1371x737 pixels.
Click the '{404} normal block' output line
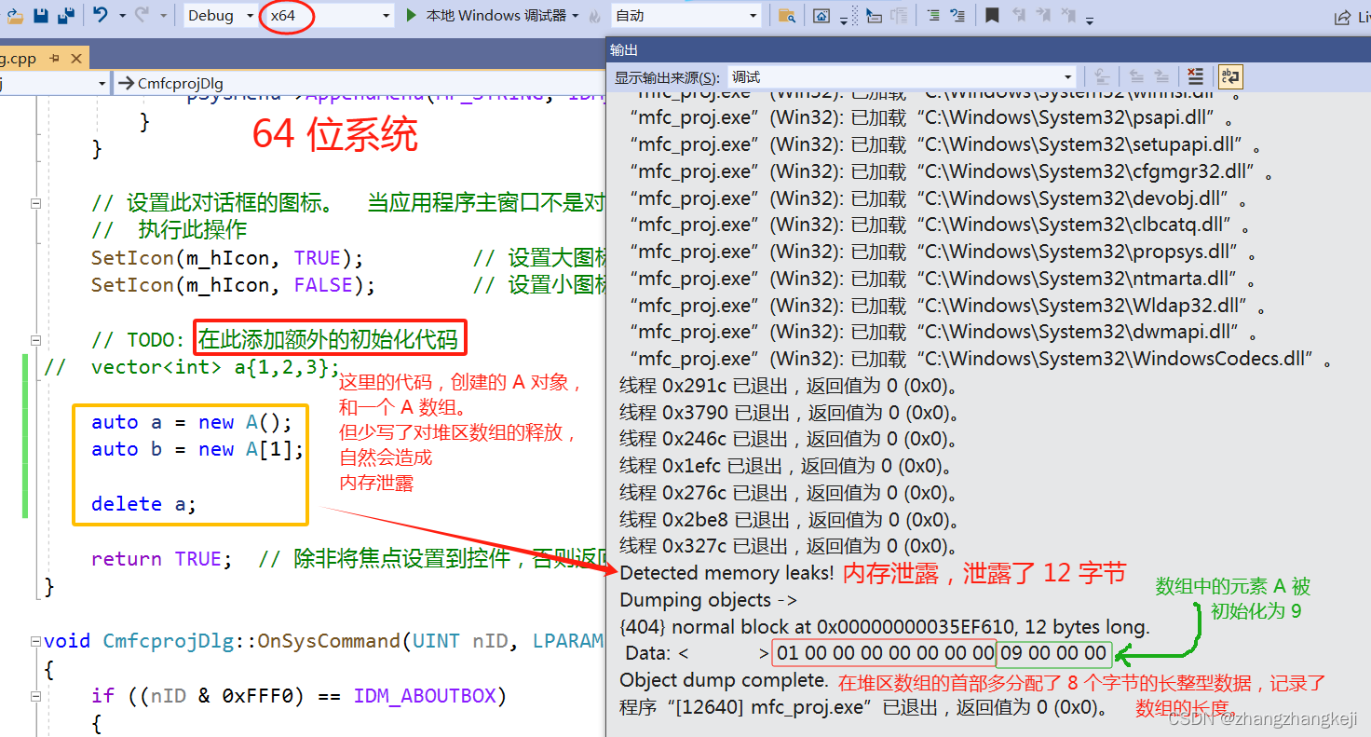coord(885,627)
